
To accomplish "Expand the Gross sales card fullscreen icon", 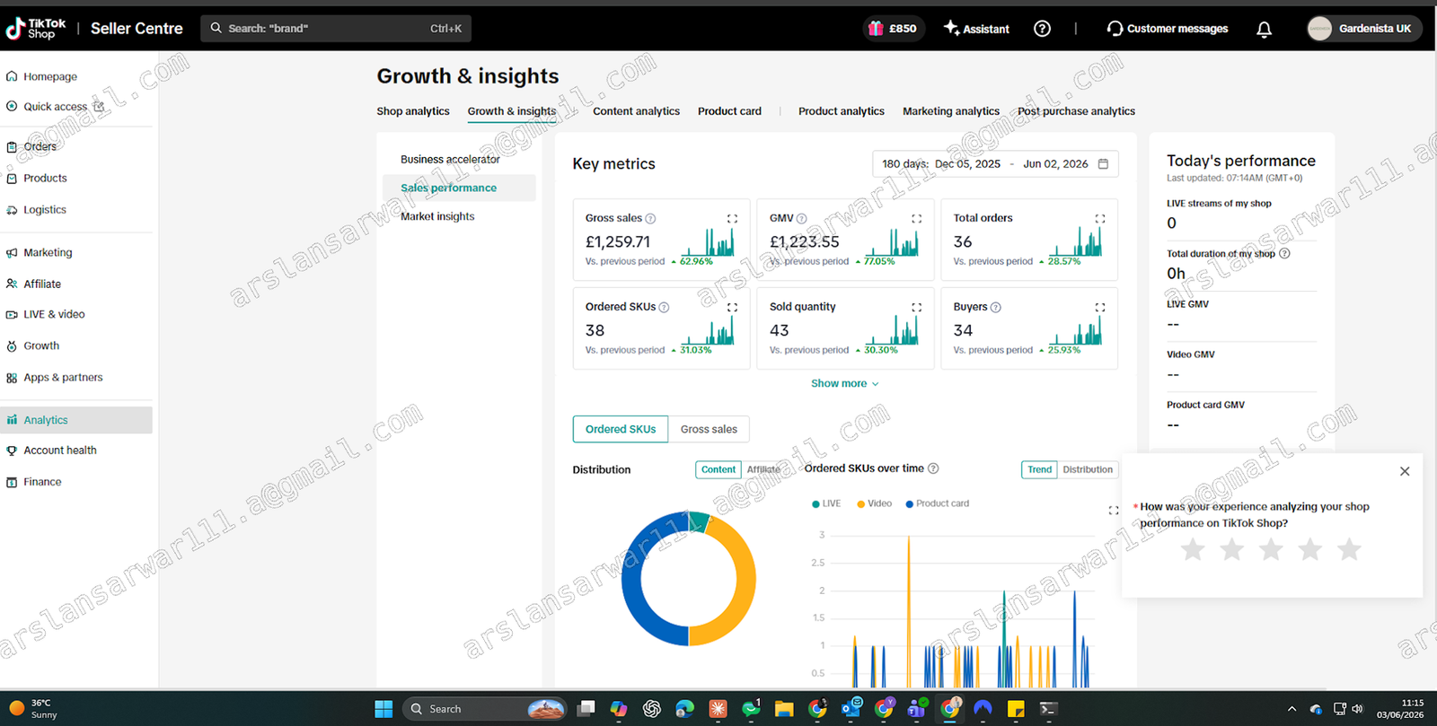I will coord(732,218).
